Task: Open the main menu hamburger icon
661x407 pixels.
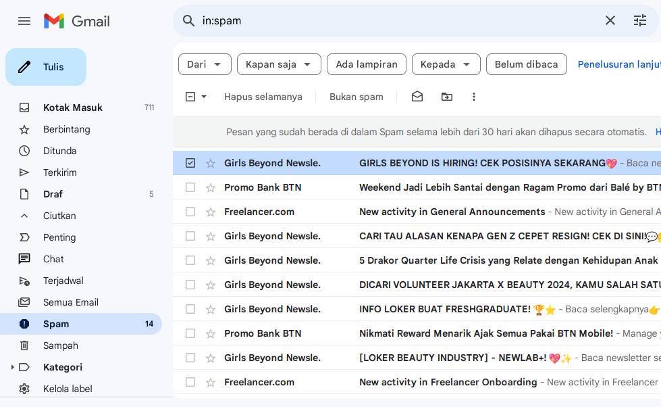Action: pyautogui.click(x=24, y=21)
